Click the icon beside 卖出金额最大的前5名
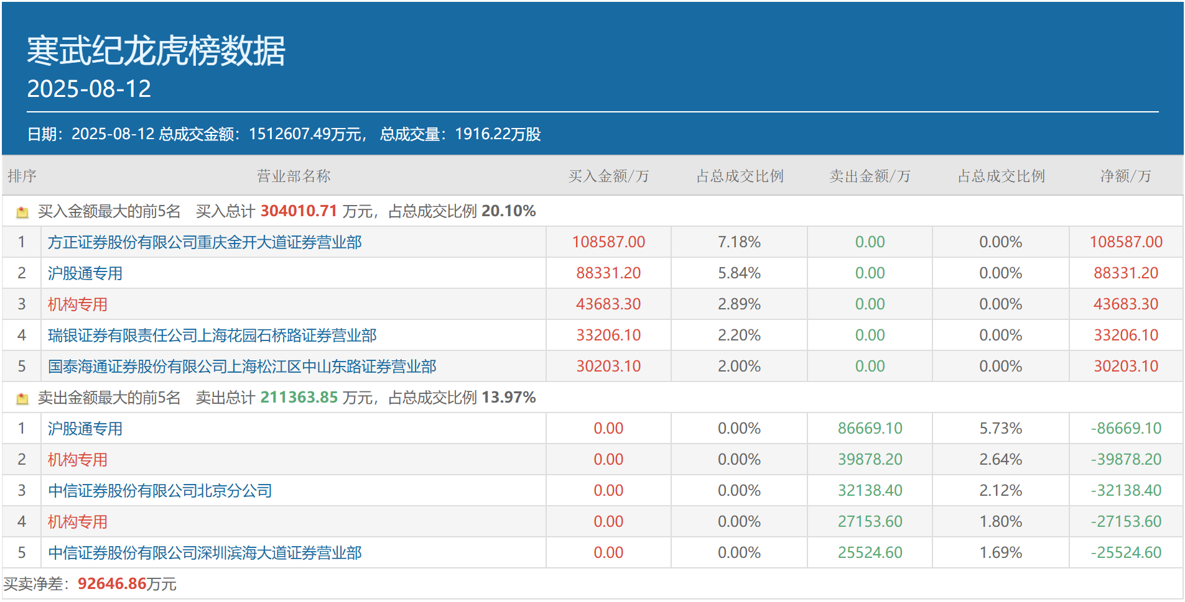This screenshot has height=602, width=1185. [x=22, y=399]
